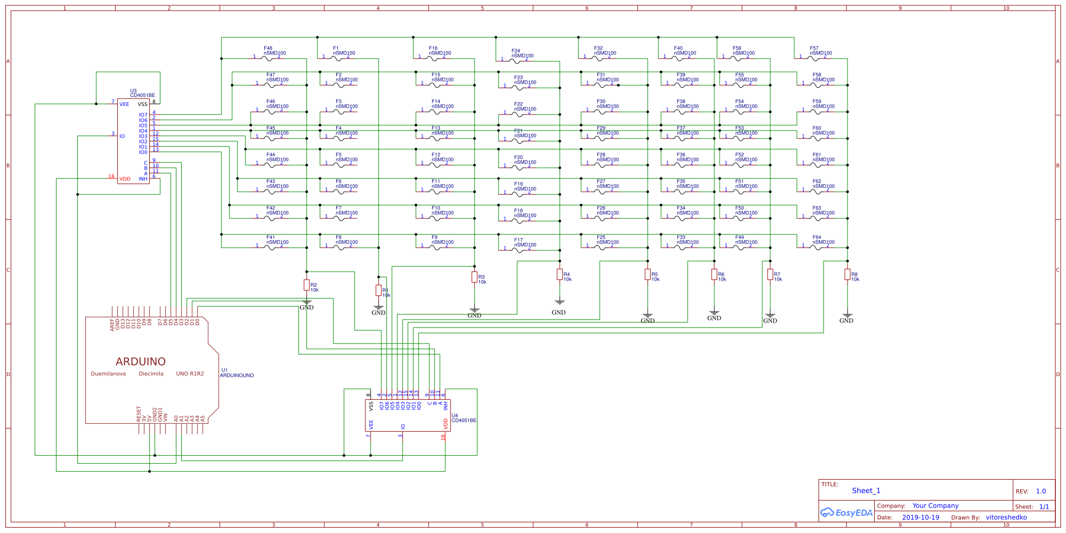Click the REV 1.0 value
The image size is (1066, 533).
tap(1040, 491)
